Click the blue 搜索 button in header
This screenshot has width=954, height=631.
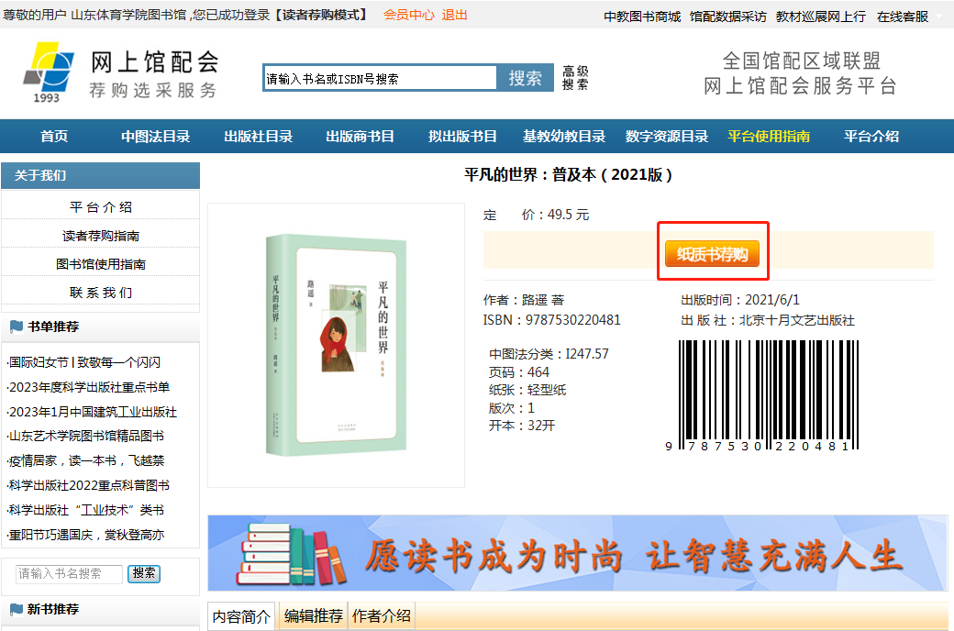click(525, 78)
